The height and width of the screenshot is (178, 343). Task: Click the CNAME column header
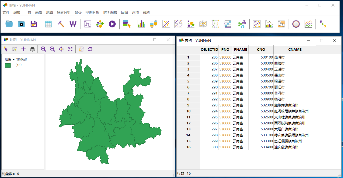coord(295,49)
